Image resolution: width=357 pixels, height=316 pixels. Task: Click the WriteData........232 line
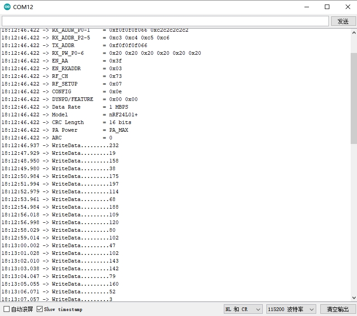[60, 146]
